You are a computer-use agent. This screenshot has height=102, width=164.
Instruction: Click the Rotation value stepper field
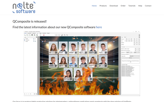click(x=137, y=43)
